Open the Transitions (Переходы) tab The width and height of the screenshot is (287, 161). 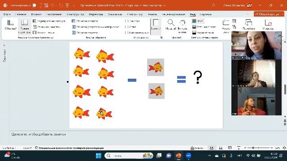pos(96,14)
